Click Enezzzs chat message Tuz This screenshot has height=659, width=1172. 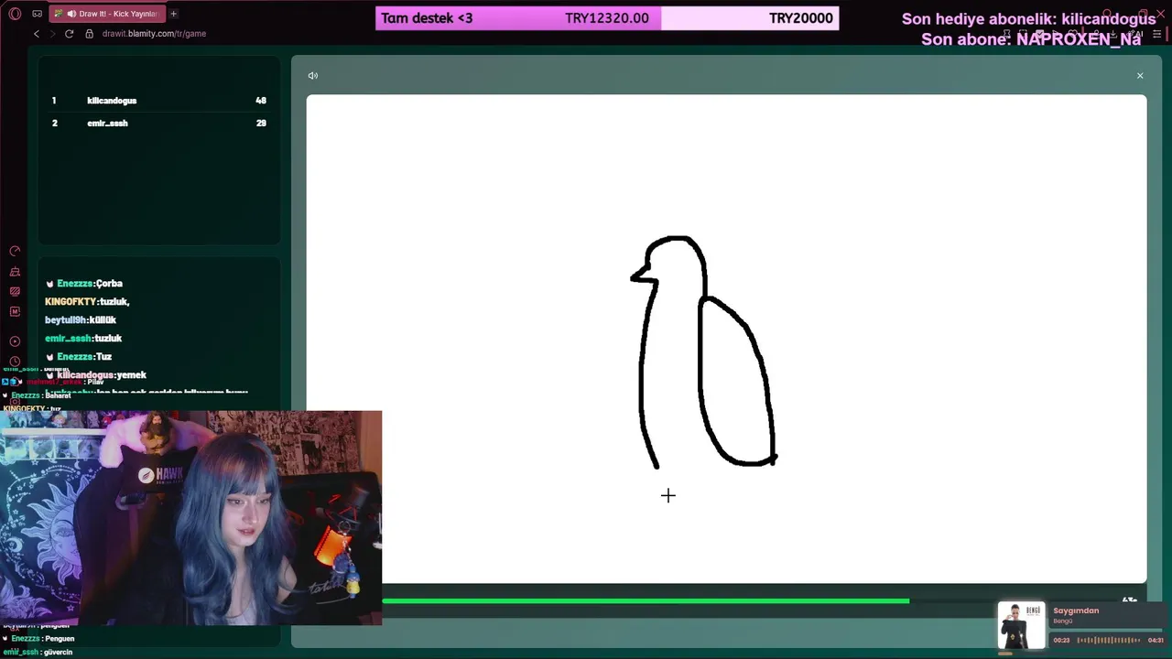tap(79, 357)
